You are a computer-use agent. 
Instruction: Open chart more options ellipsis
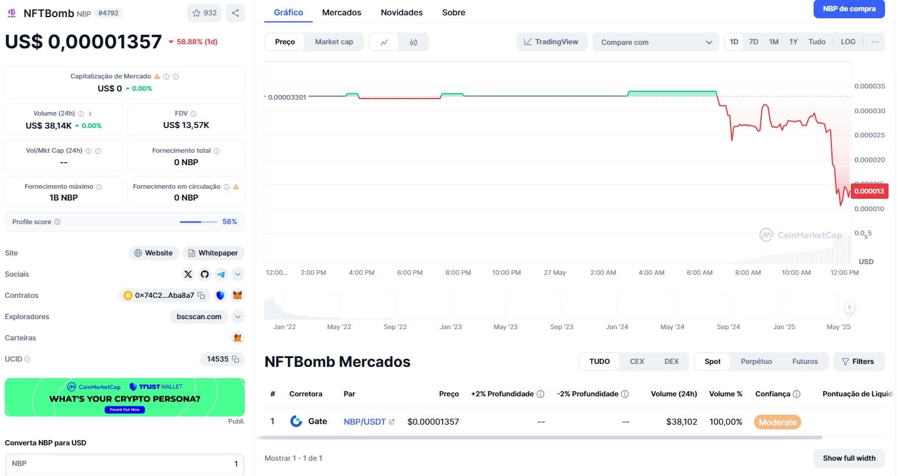[x=874, y=42]
